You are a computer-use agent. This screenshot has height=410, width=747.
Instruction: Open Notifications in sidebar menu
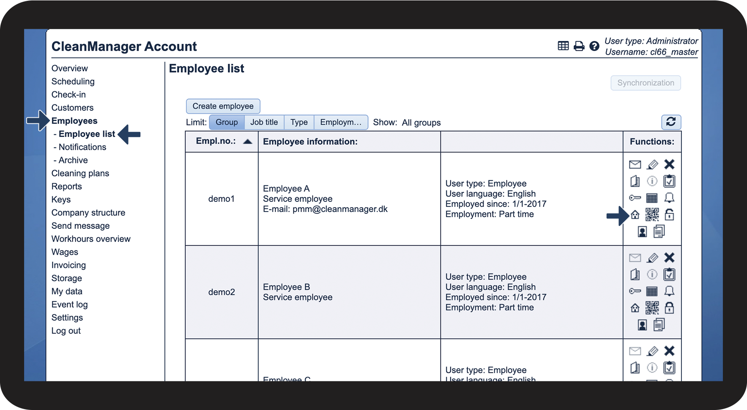(x=82, y=147)
